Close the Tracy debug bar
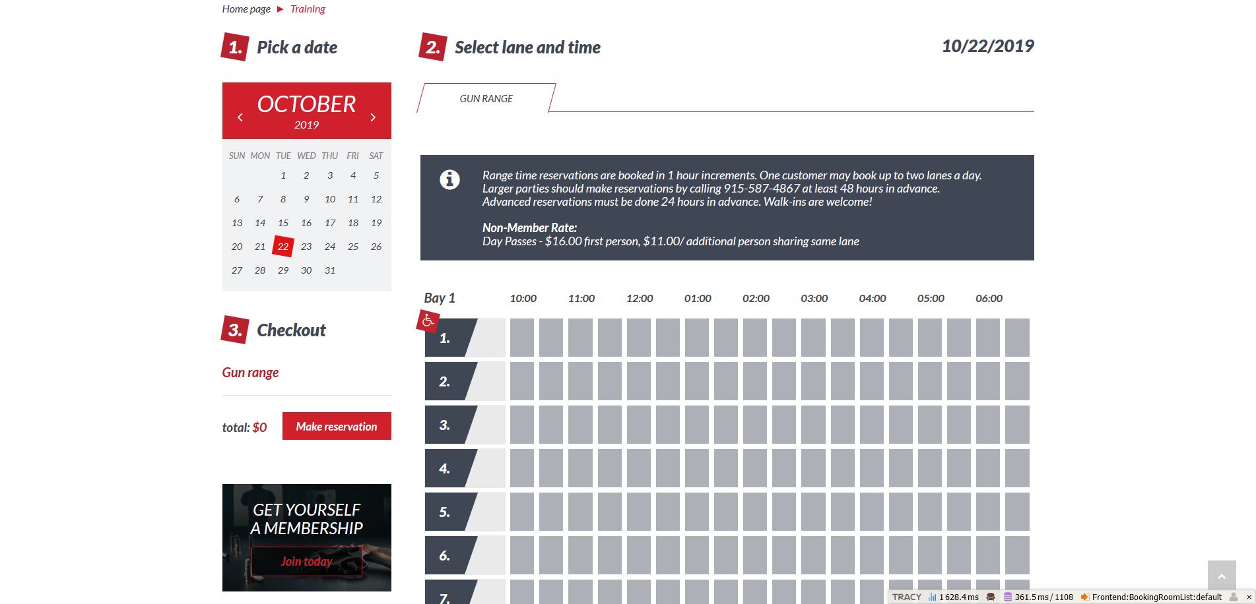This screenshot has height=604, width=1256. click(x=1249, y=597)
